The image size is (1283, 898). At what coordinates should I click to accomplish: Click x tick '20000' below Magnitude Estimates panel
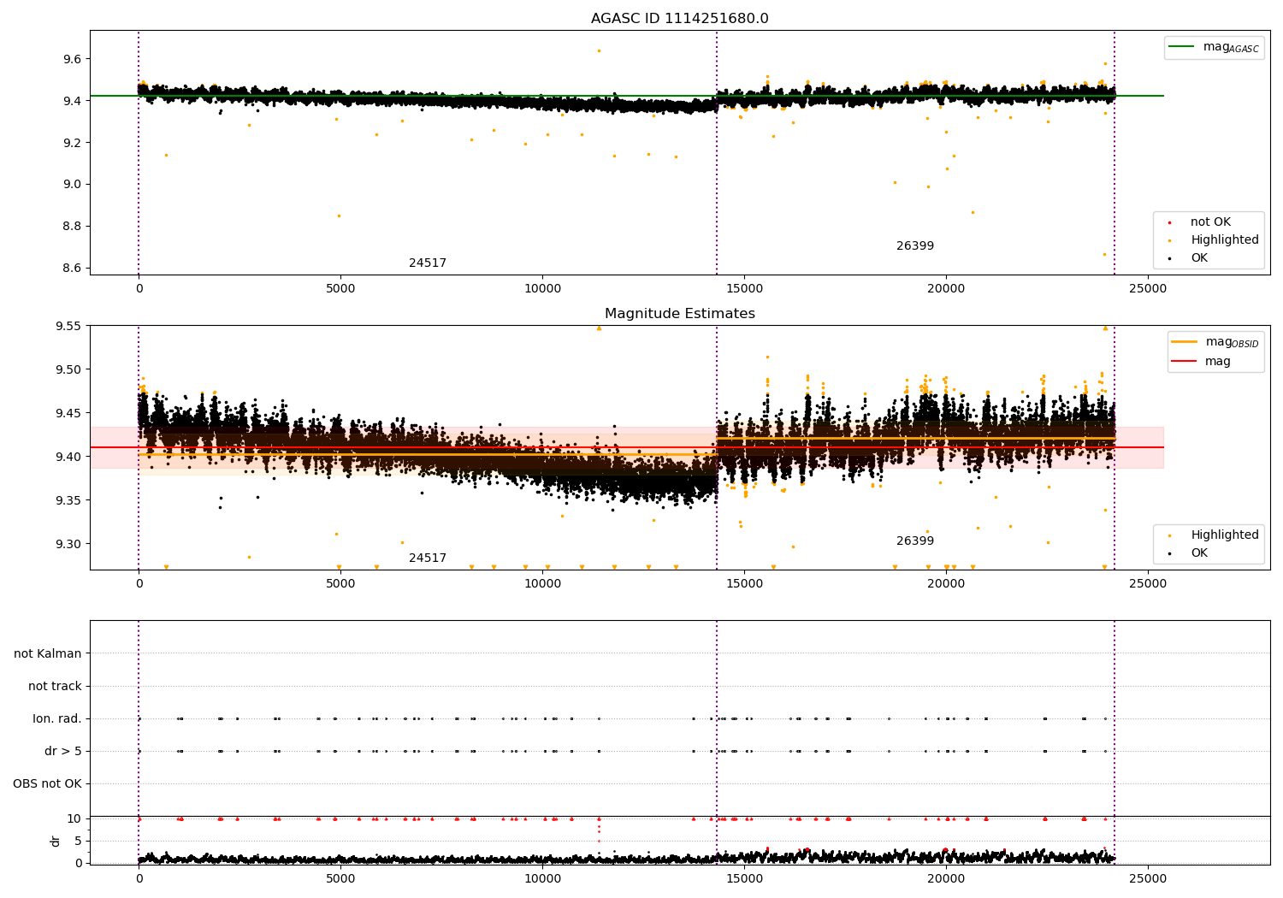coord(945,584)
